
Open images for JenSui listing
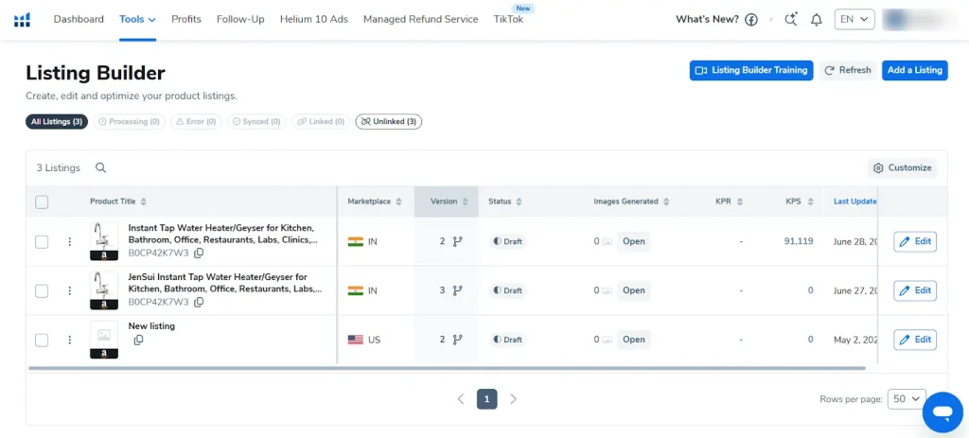(x=633, y=290)
